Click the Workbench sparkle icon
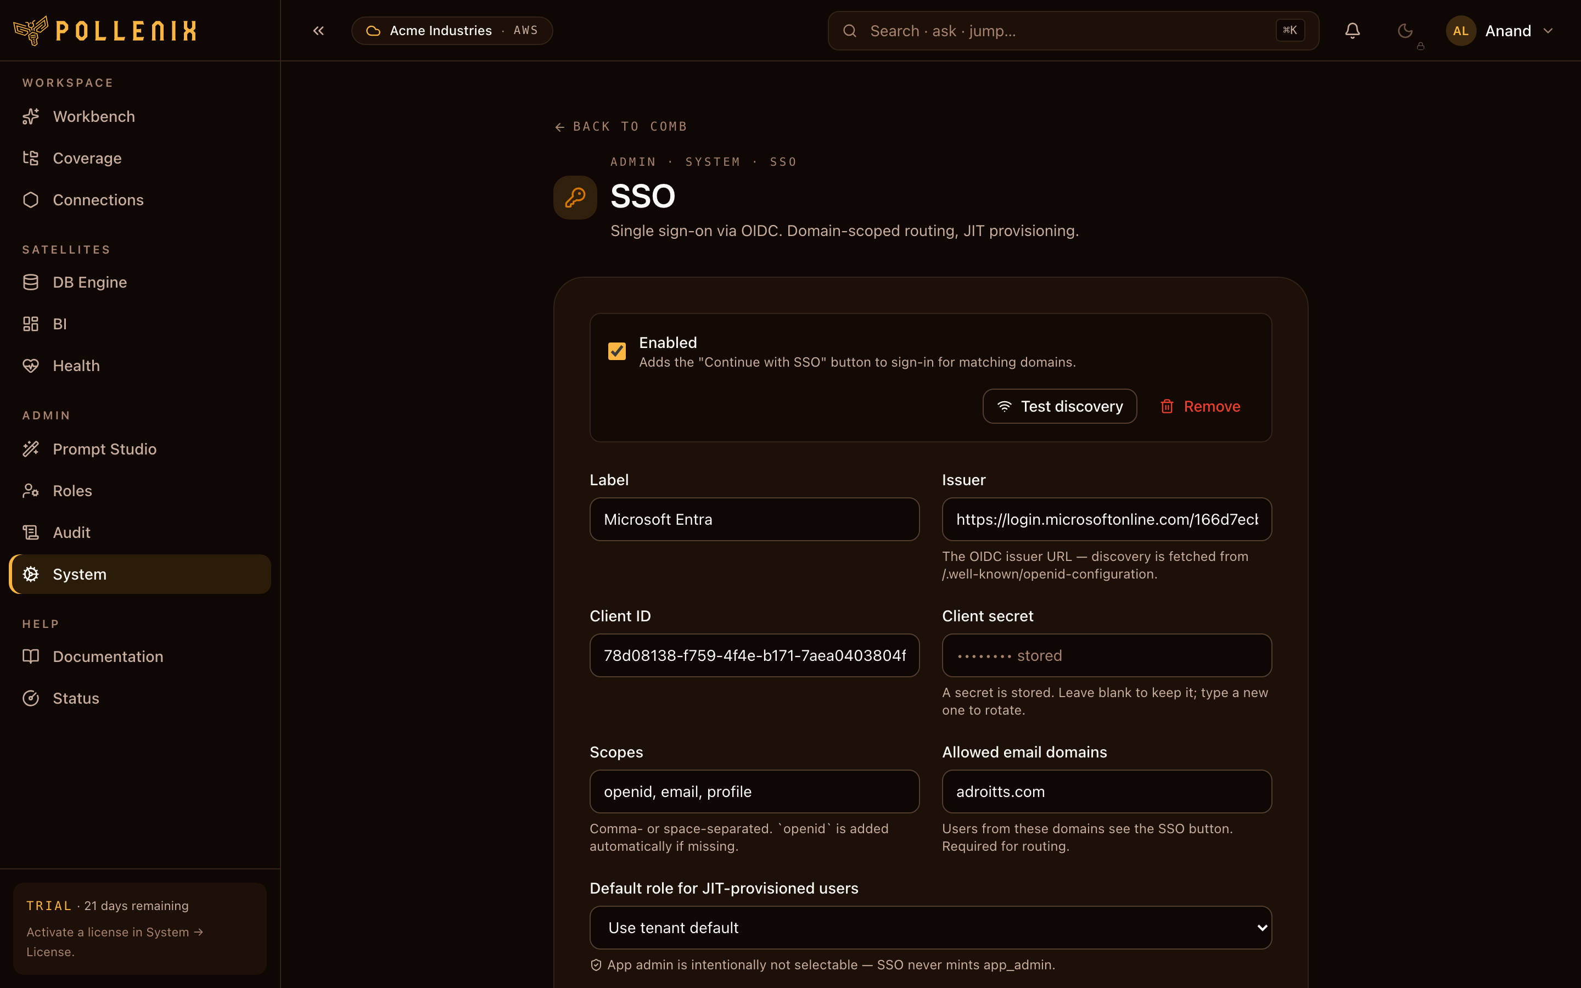Image resolution: width=1581 pixels, height=988 pixels. [31, 116]
